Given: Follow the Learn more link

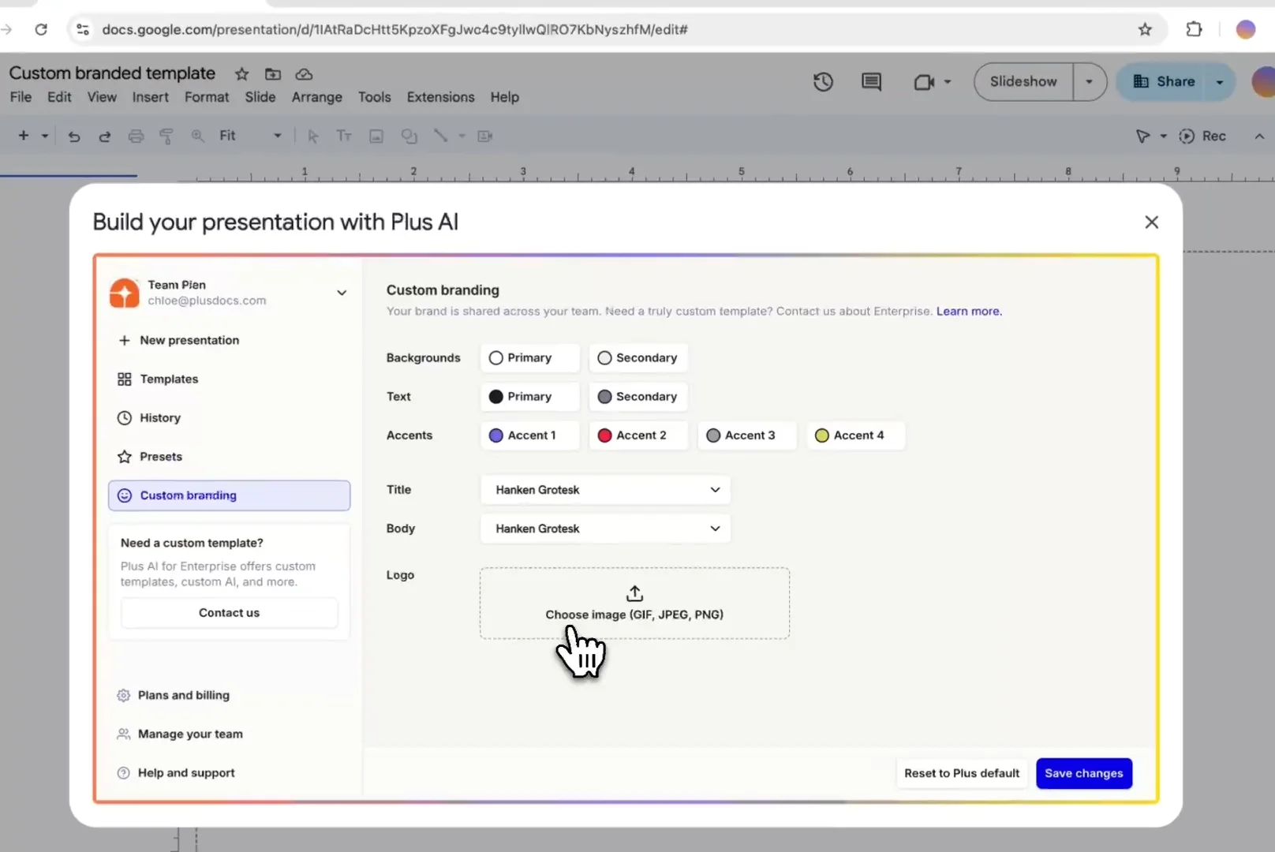Looking at the screenshot, I should tap(969, 312).
